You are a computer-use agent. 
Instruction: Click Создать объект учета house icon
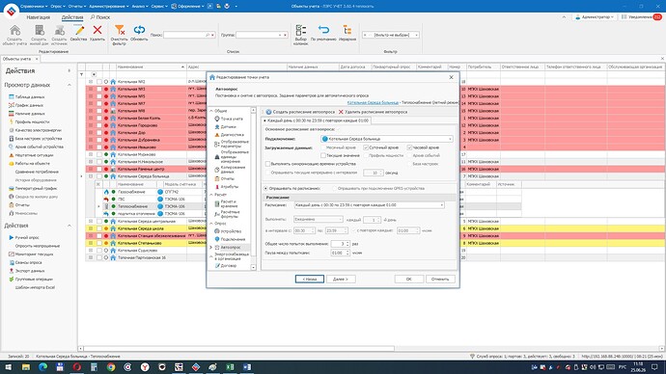[x=14, y=30]
